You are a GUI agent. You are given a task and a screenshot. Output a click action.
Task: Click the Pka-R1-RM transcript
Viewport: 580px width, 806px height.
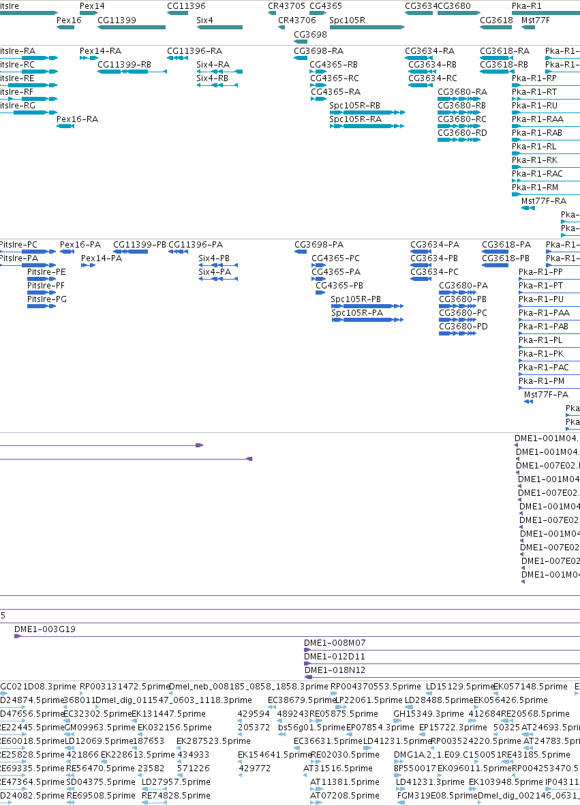coord(545,194)
